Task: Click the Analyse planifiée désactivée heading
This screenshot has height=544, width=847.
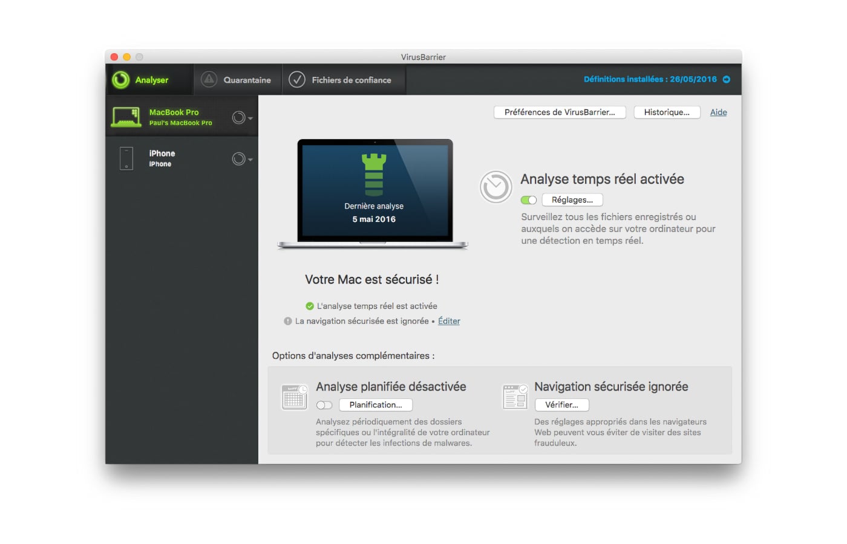Action: (391, 387)
